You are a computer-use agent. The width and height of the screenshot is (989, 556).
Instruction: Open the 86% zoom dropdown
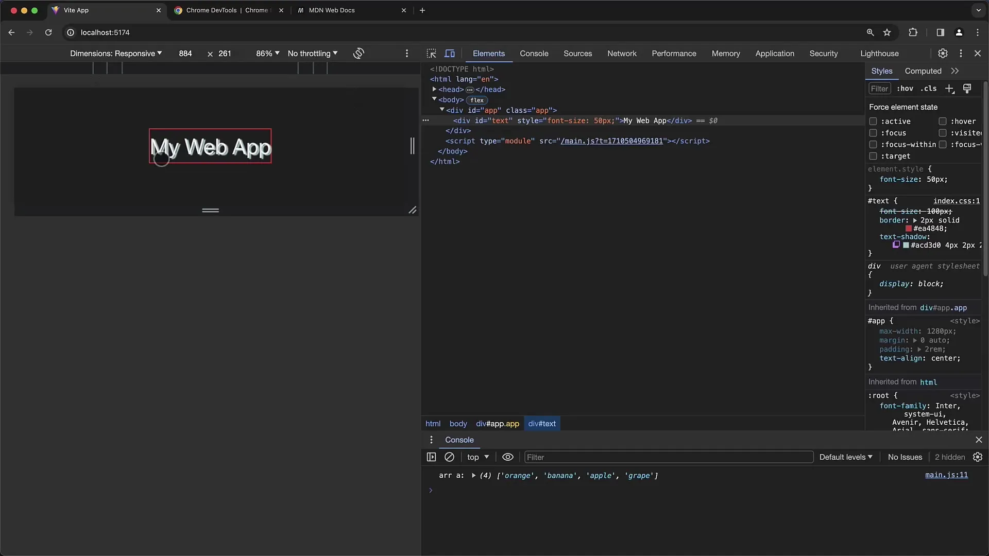pos(268,54)
